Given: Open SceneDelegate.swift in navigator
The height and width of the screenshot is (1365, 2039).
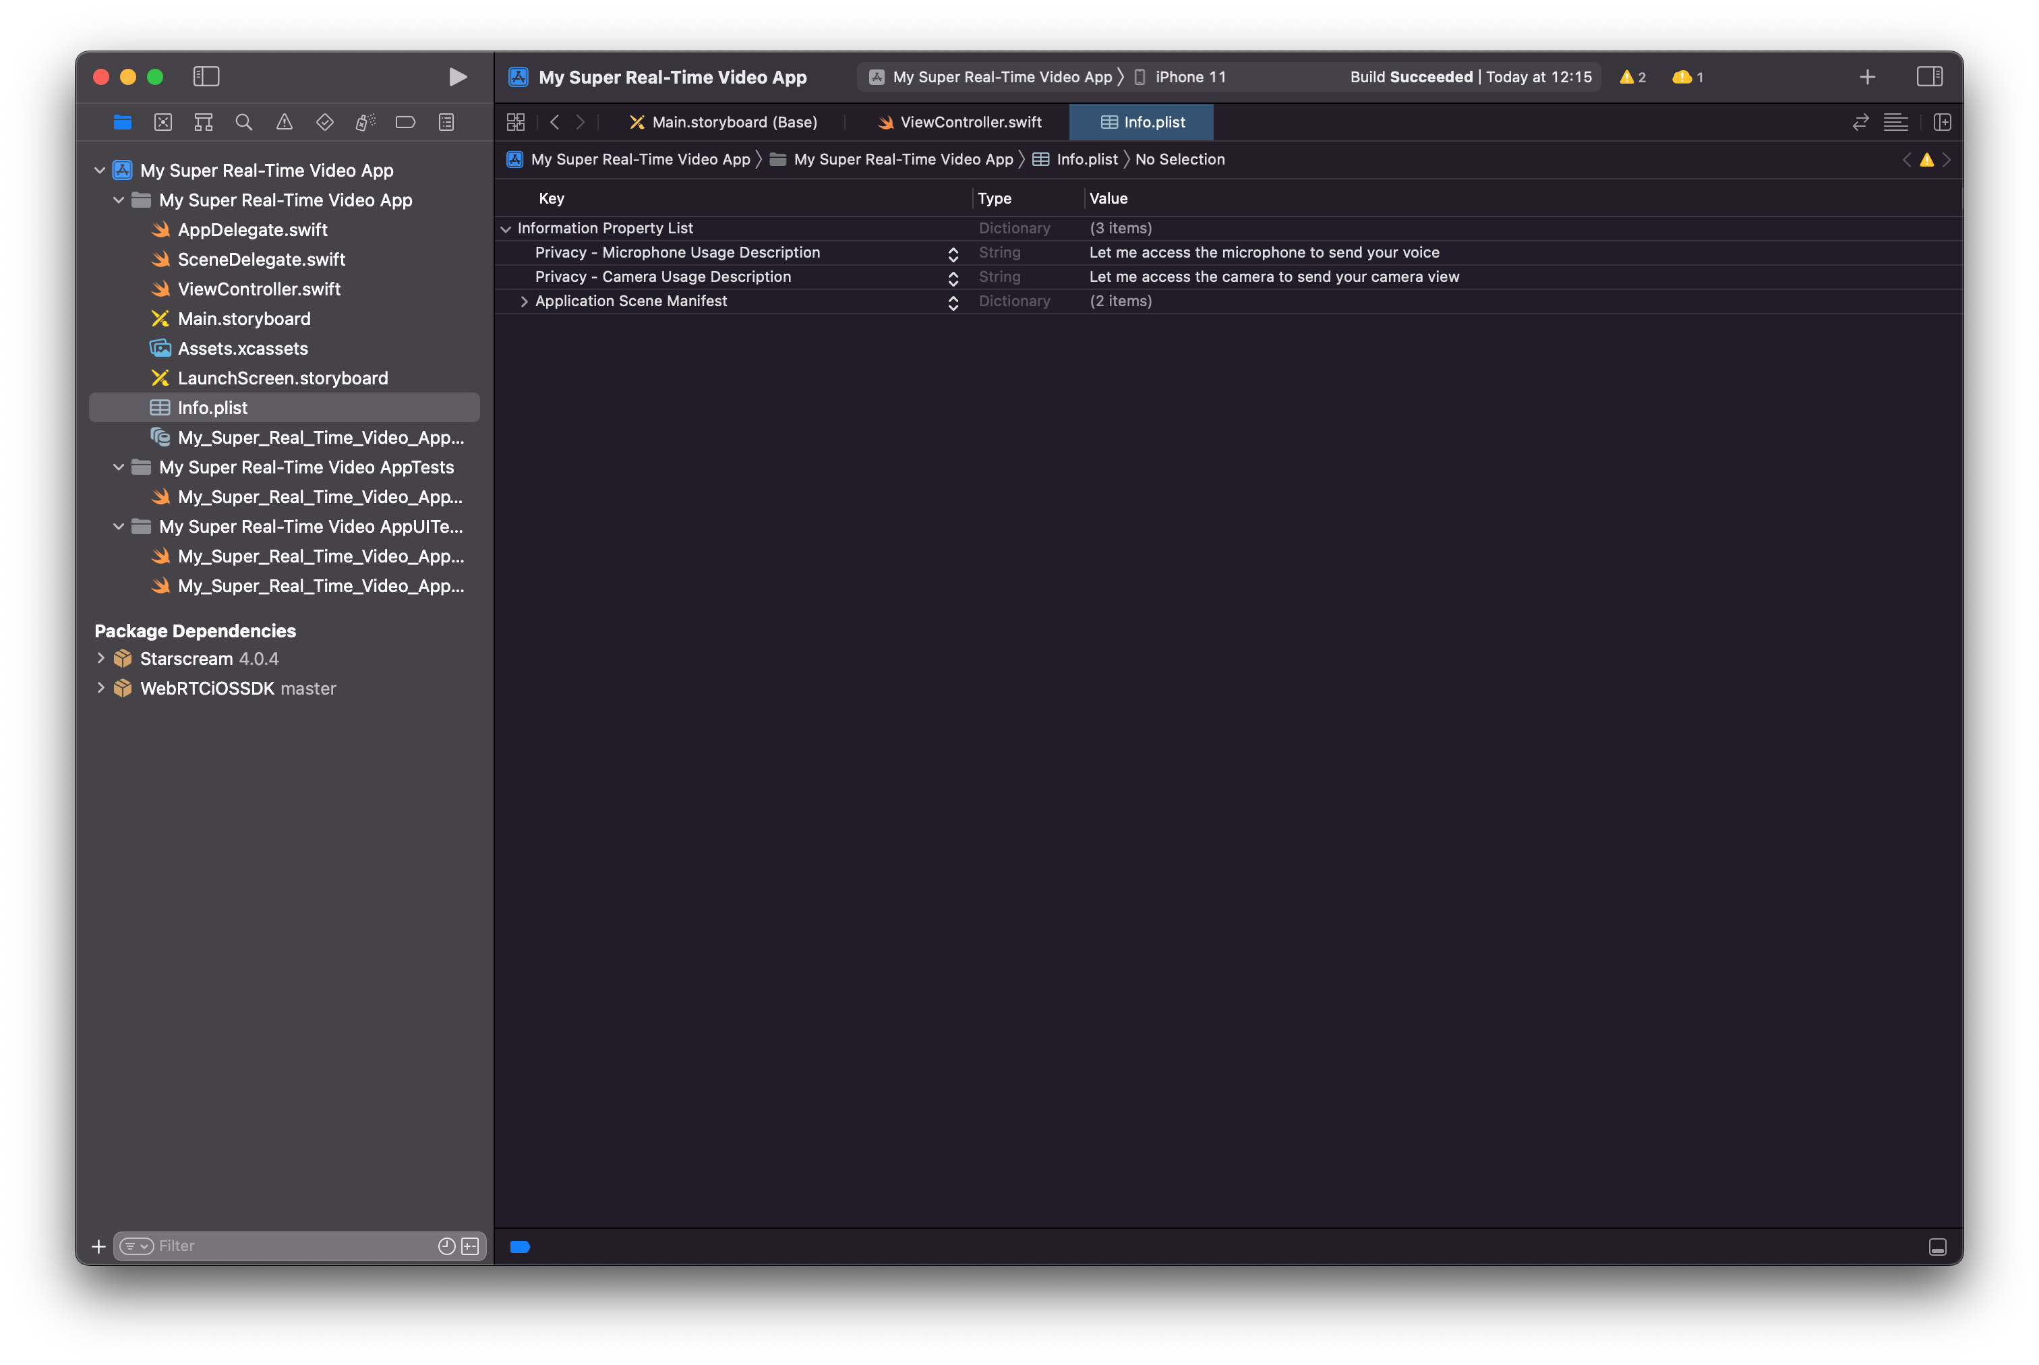Looking at the screenshot, I should click(261, 260).
